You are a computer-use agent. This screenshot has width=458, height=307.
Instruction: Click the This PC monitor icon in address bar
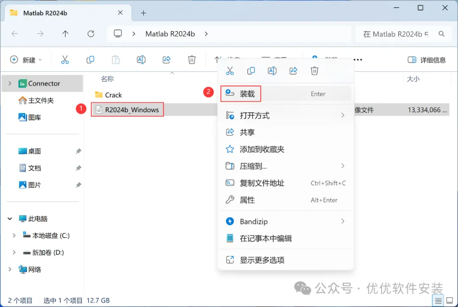[118, 34]
